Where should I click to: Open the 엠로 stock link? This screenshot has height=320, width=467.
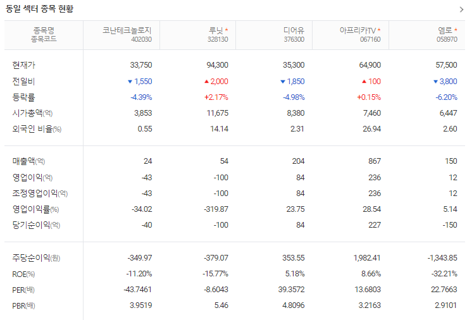(x=445, y=30)
